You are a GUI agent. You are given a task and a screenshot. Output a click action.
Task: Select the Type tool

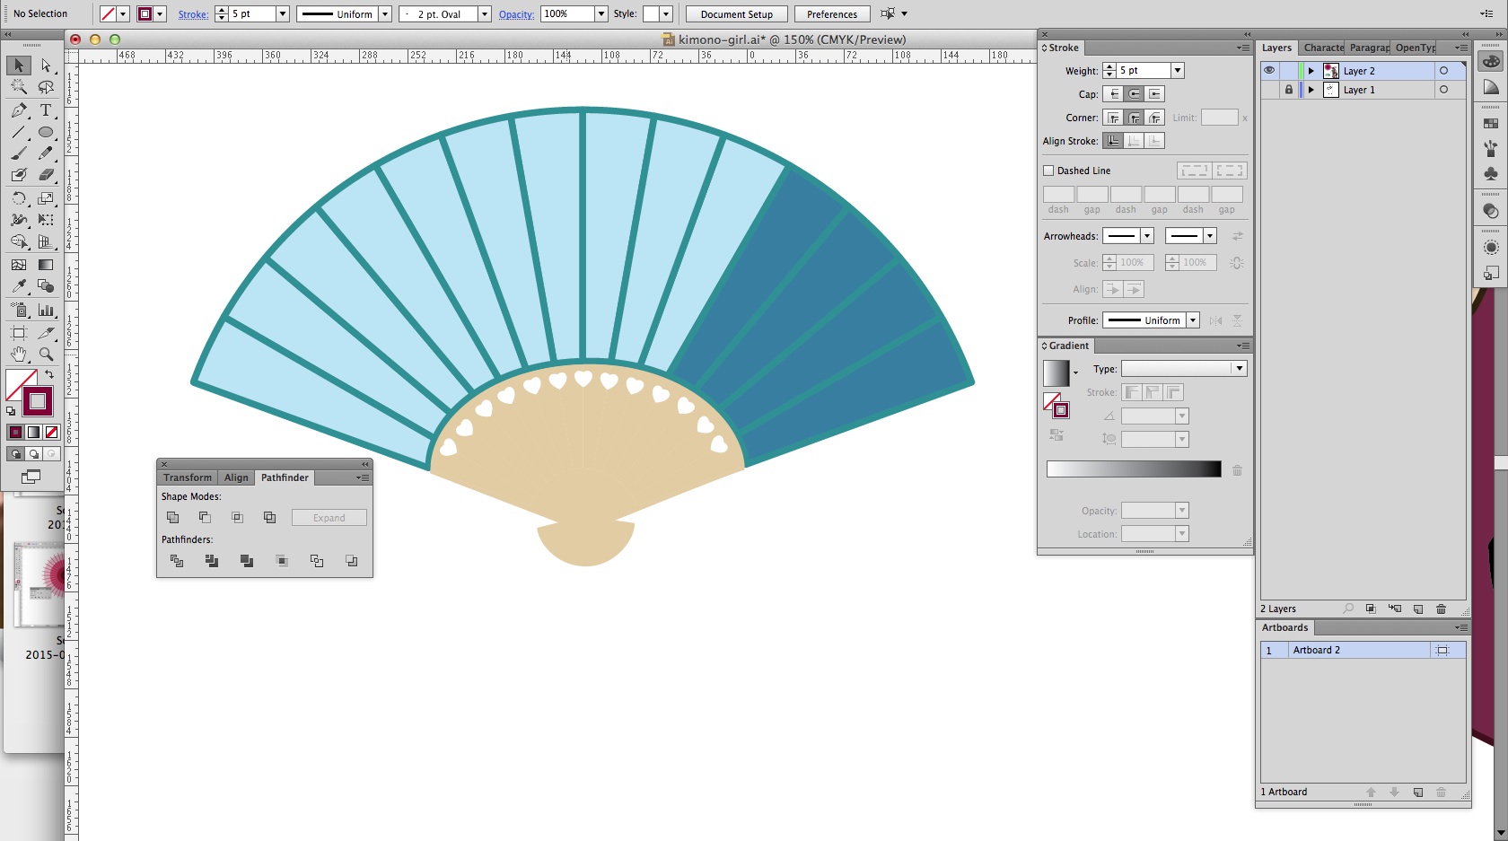click(x=46, y=110)
